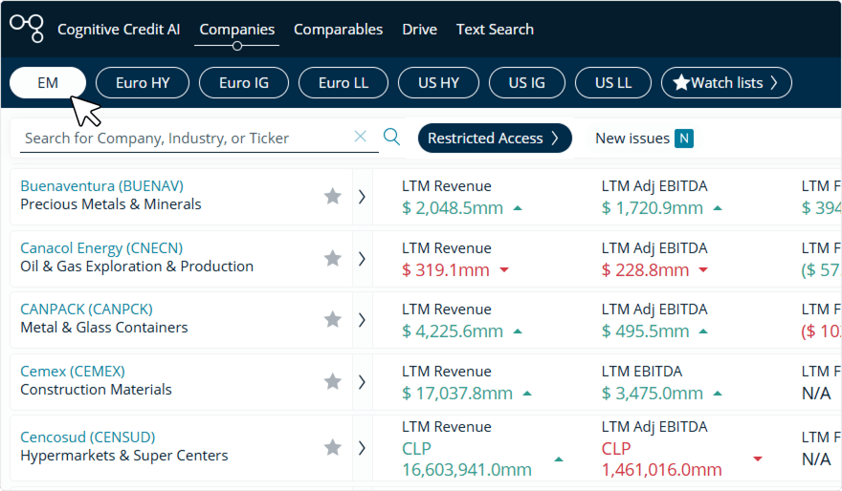
Task: Click Cencosud EBITDA CLP 1,461,016.0mm
Action: pos(661,459)
